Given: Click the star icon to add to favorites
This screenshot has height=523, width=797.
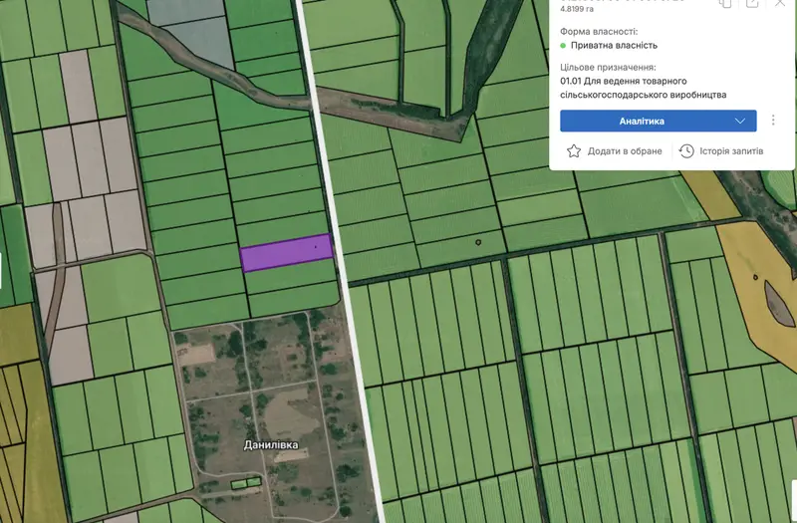Looking at the screenshot, I should tap(574, 151).
